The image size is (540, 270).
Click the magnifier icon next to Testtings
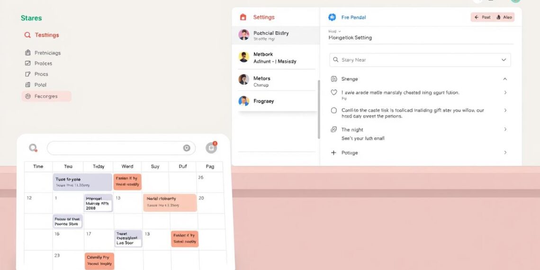click(x=27, y=35)
